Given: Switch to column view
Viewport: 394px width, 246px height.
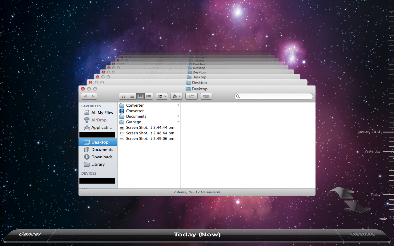Looking at the screenshot, I should tap(140, 96).
